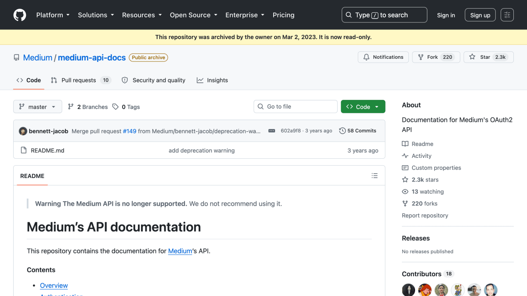Open the Pricing page

point(283,15)
